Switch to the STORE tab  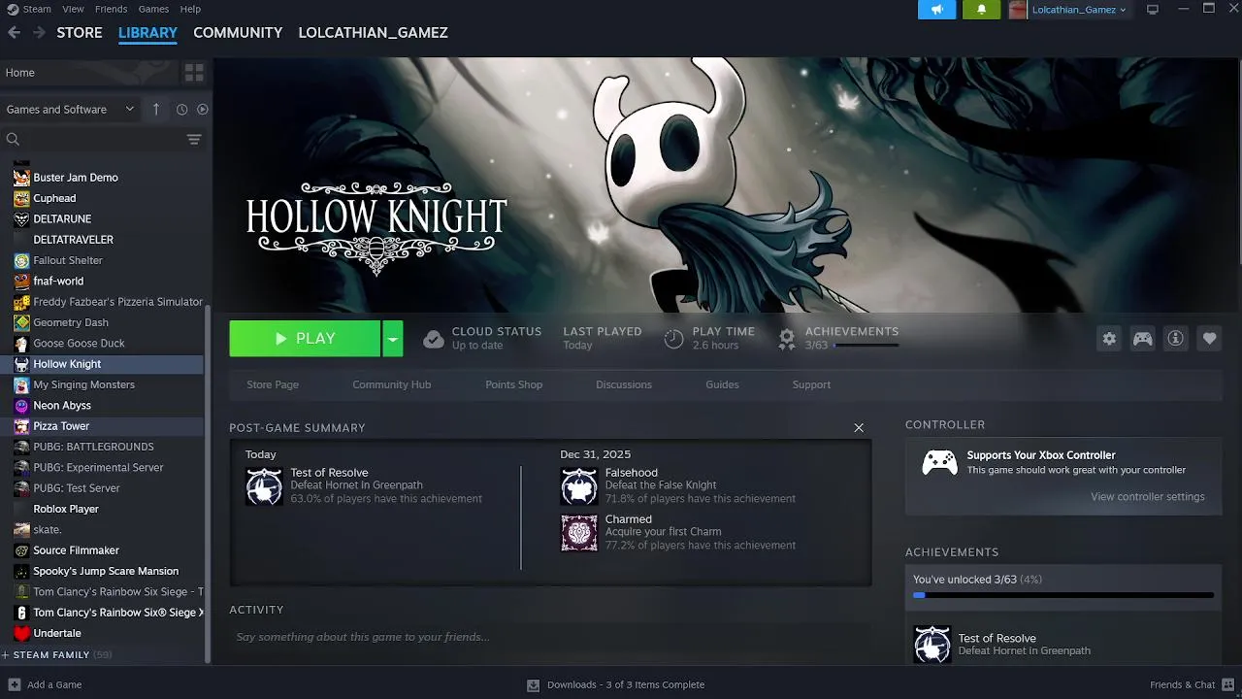[x=80, y=32]
